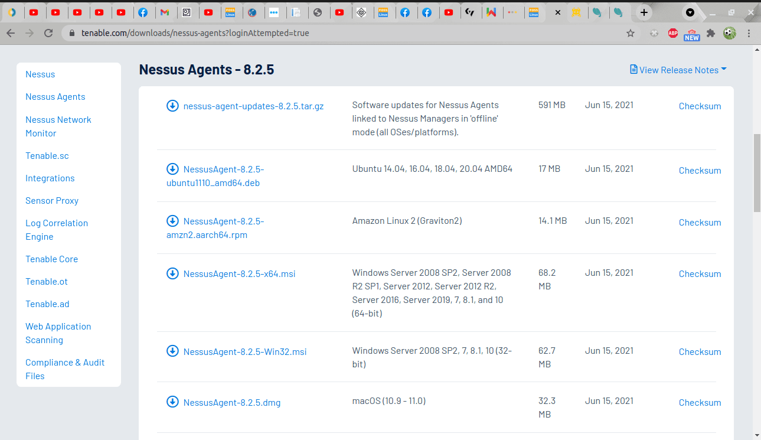The image size is (761, 440).
Task: Open Tenable.ad sidebar link
Action: (x=47, y=304)
